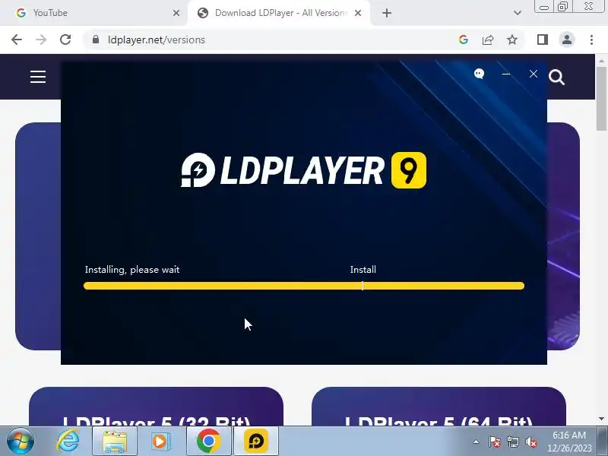Open the website hamburger menu
Viewport: 608px width, 456px height.
point(38,77)
